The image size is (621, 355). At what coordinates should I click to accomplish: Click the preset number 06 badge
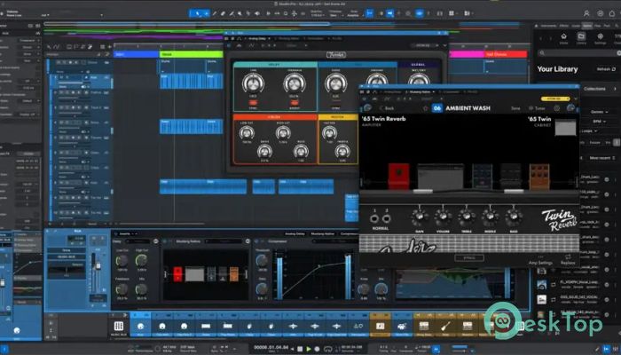tap(436, 108)
